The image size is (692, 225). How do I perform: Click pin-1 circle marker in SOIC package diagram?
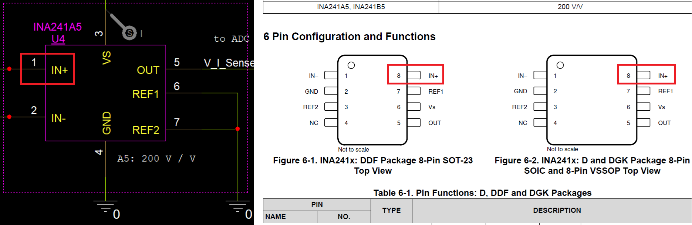coord(560,65)
